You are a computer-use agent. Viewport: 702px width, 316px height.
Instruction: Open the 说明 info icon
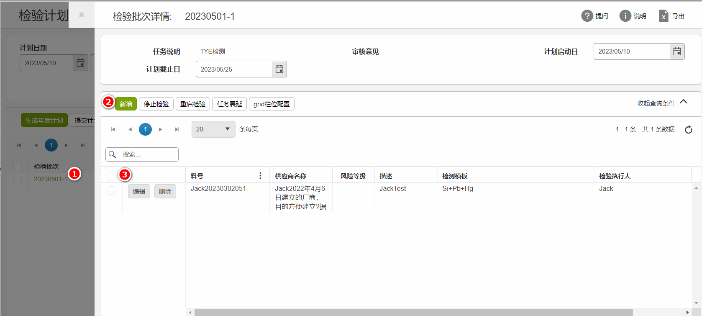pyautogui.click(x=625, y=16)
